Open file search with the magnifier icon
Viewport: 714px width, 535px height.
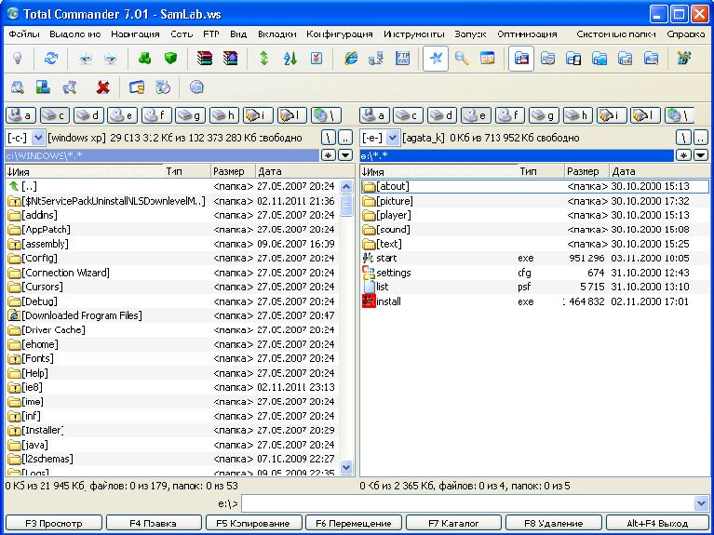click(462, 59)
